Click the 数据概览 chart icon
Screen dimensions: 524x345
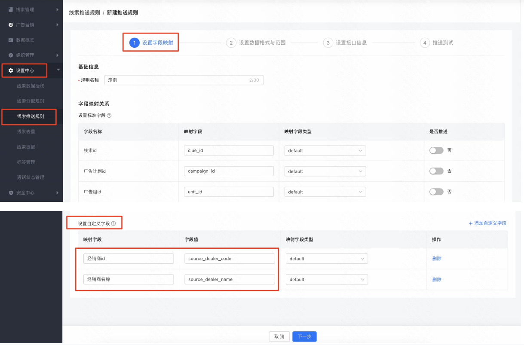tap(11, 40)
